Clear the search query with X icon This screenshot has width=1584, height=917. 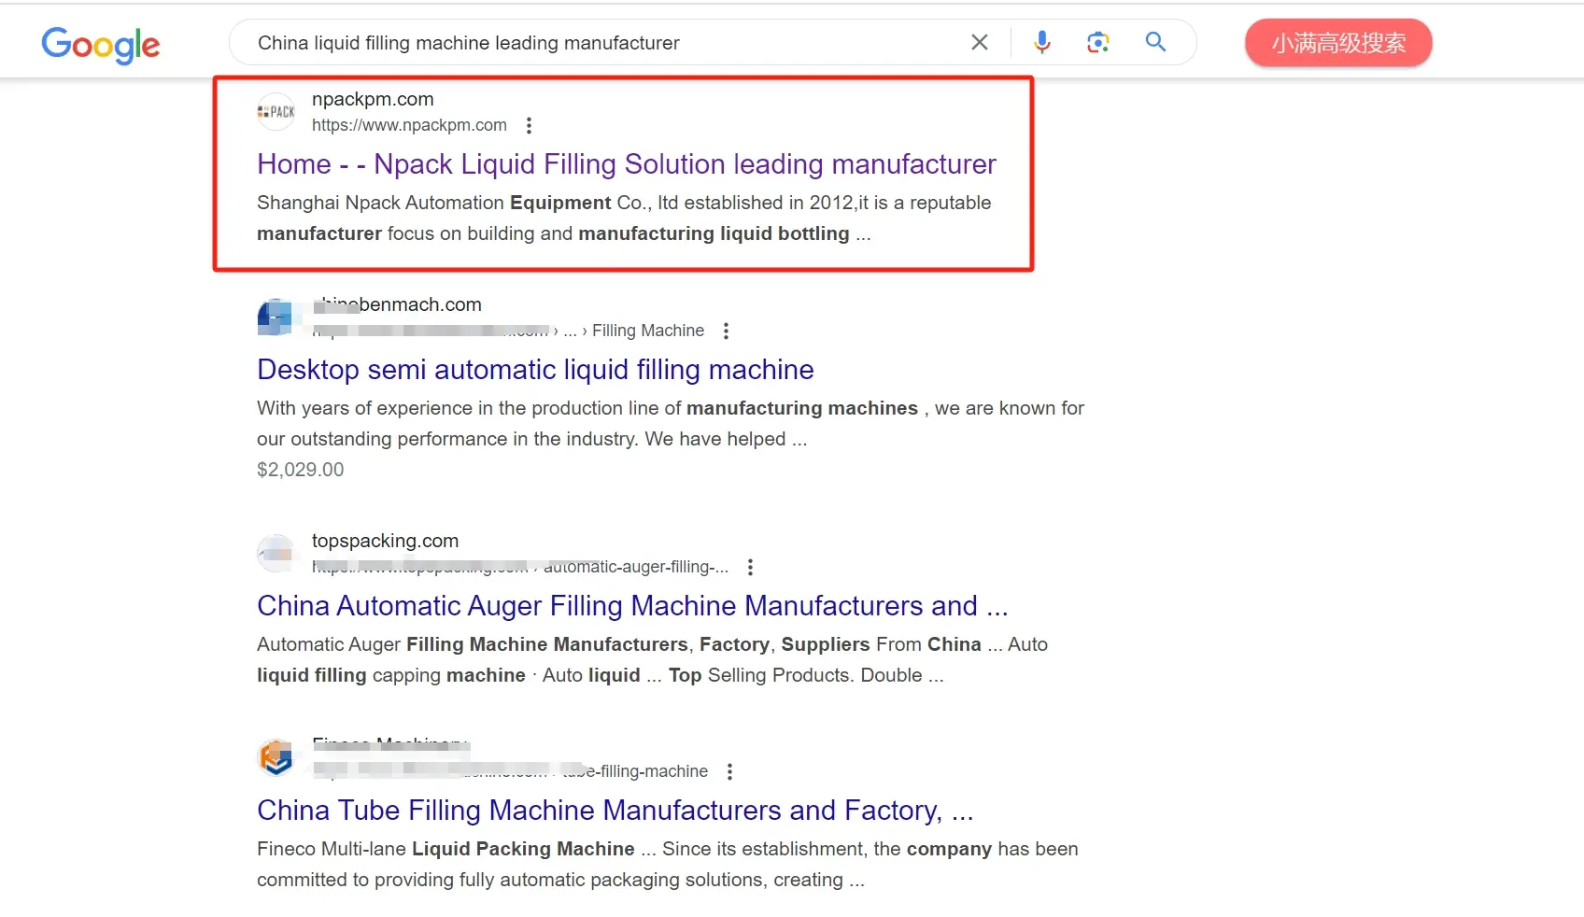point(979,42)
